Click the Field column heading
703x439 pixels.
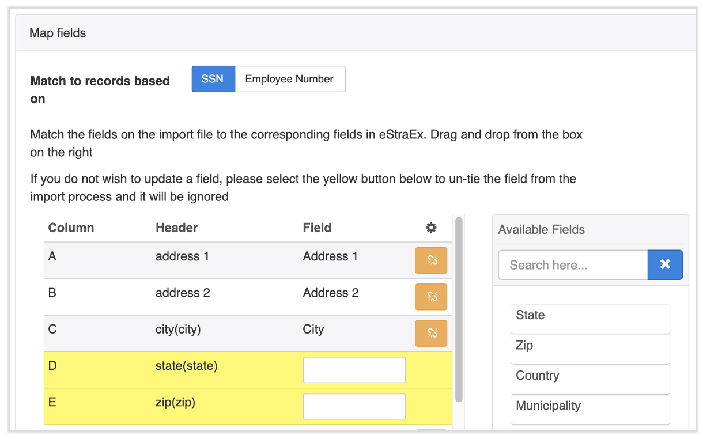pos(317,228)
